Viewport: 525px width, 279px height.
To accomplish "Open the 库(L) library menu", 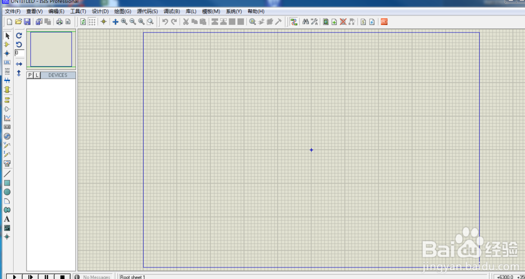I will click(x=191, y=12).
